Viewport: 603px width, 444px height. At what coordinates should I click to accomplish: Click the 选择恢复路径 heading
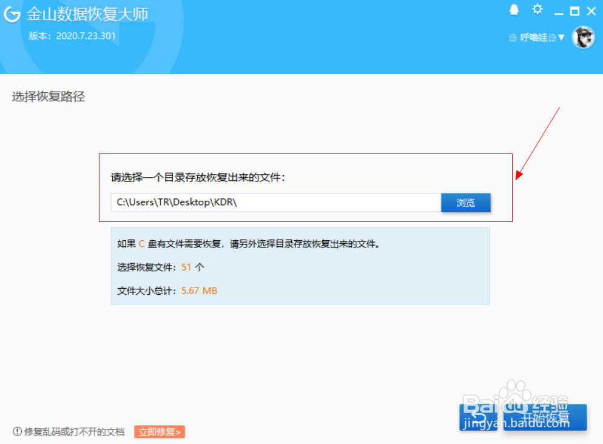(x=49, y=96)
